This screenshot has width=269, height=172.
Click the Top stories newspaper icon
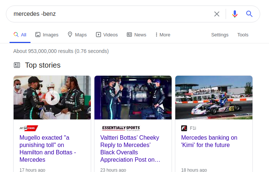[x=17, y=65]
